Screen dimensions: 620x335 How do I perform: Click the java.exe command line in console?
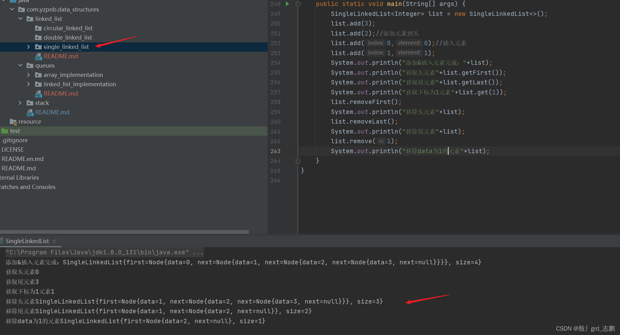click(x=104, y=252)
